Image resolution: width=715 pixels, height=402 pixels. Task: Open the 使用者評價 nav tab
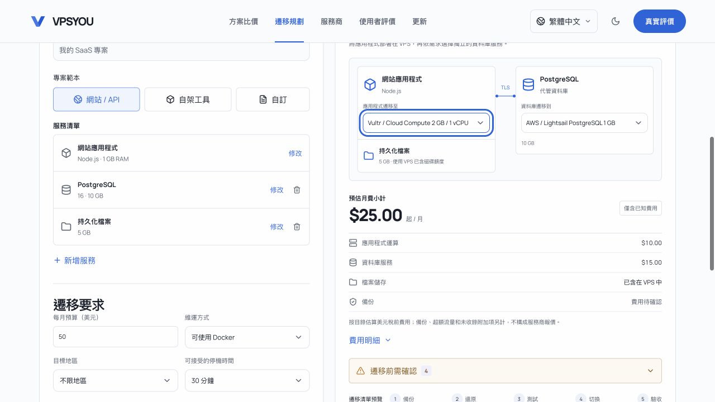point(377,21)
